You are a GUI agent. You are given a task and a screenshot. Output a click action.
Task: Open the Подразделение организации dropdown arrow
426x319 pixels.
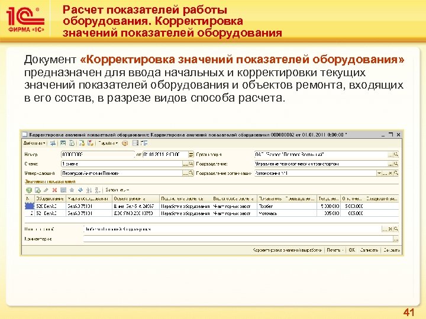(379, 173)
